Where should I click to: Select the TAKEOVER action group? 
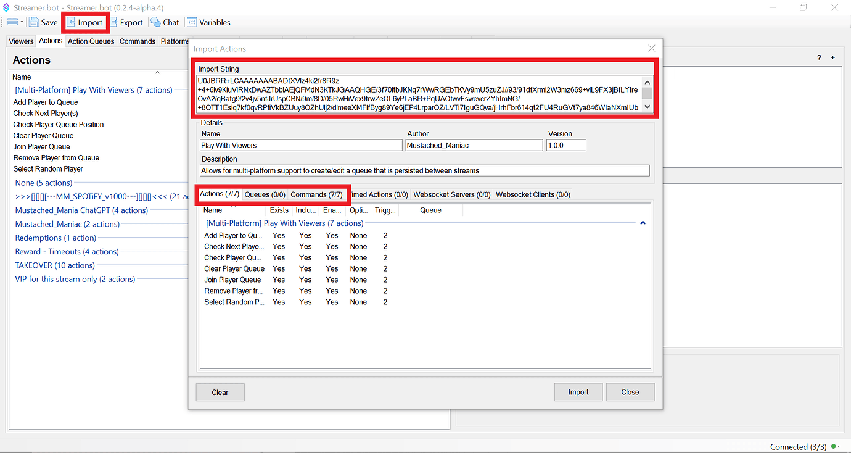click(55, 265)
